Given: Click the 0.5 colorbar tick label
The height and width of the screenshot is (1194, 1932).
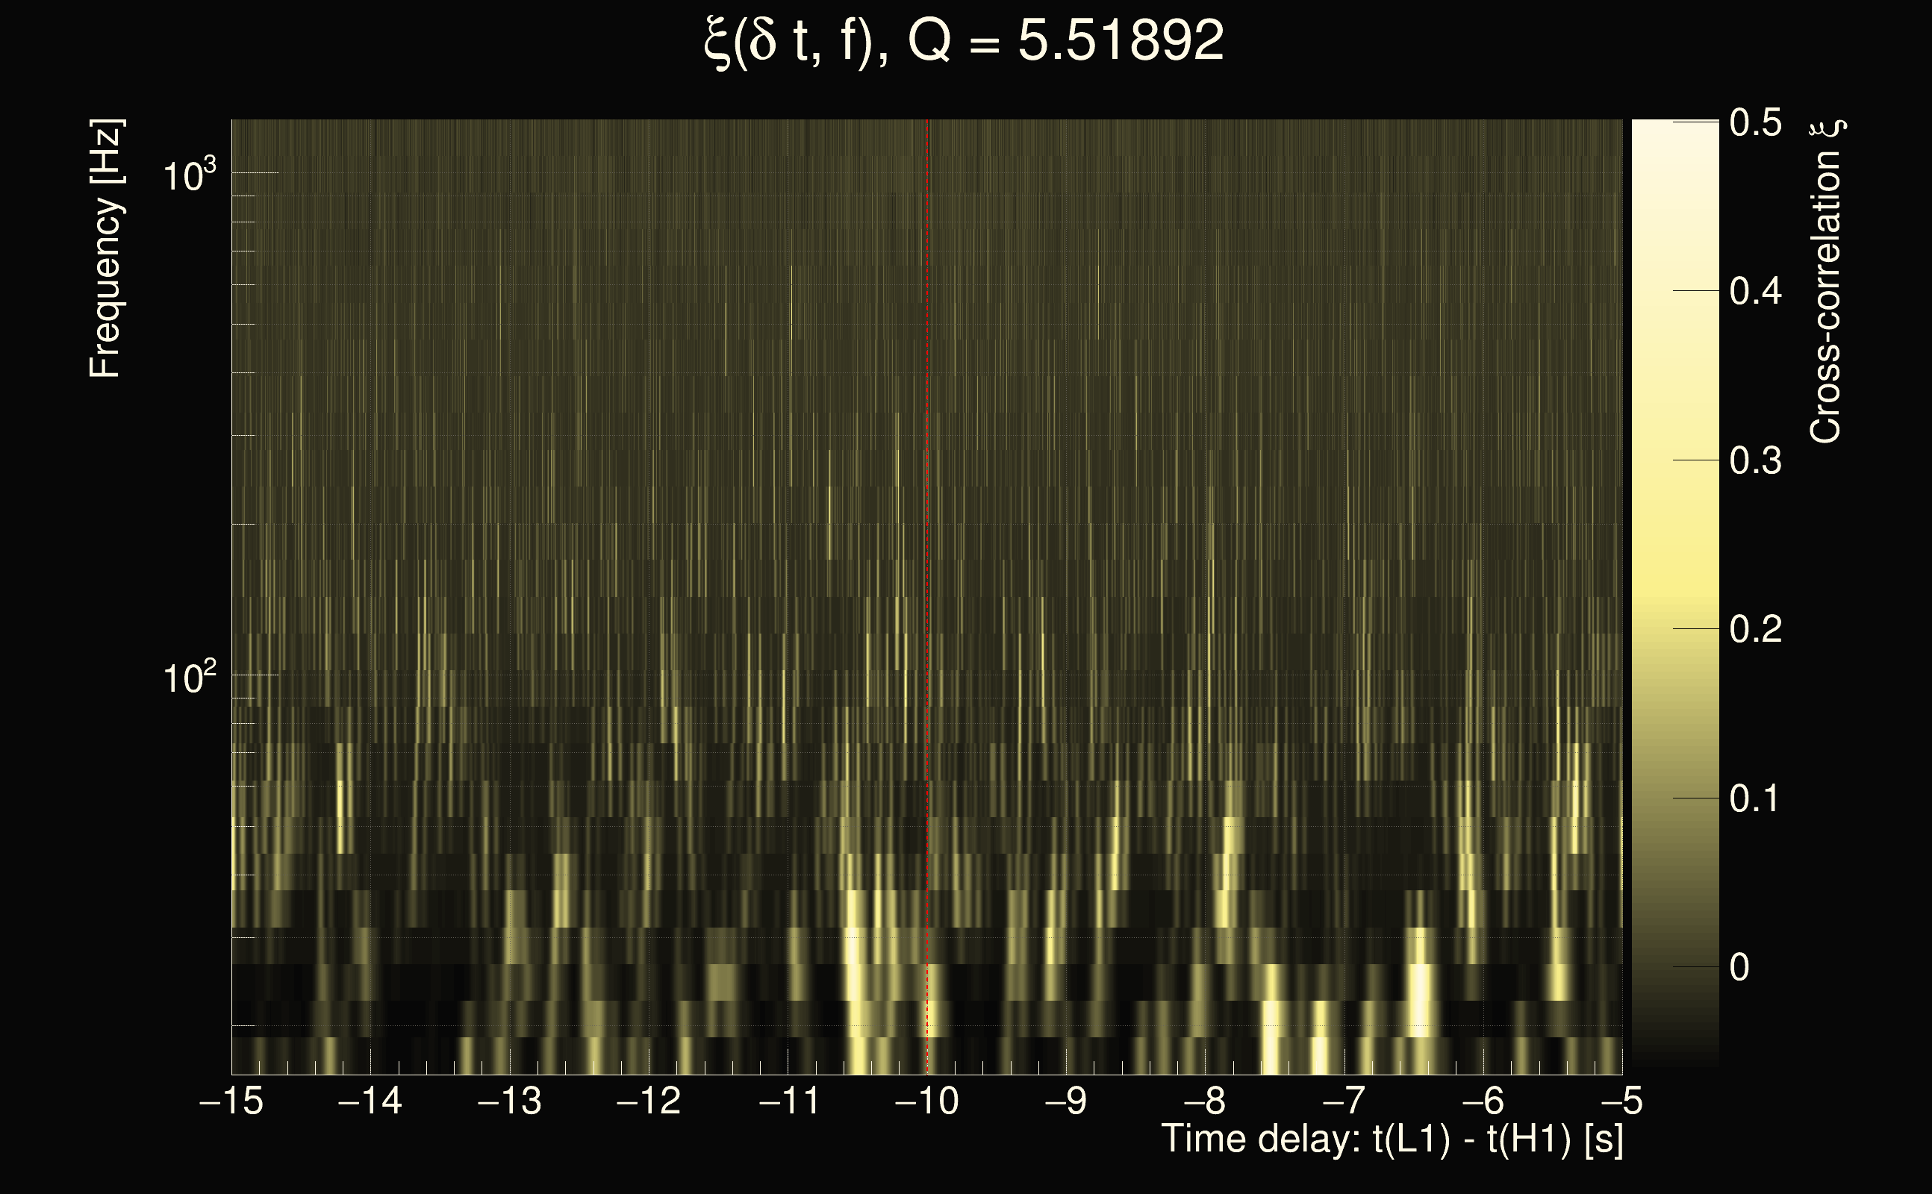Looking at the screenshot, I should pos(1755,122).
